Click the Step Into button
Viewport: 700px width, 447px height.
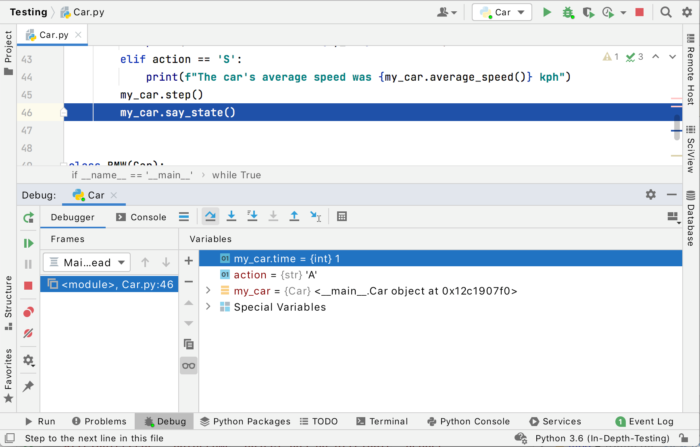coord(231,217)
